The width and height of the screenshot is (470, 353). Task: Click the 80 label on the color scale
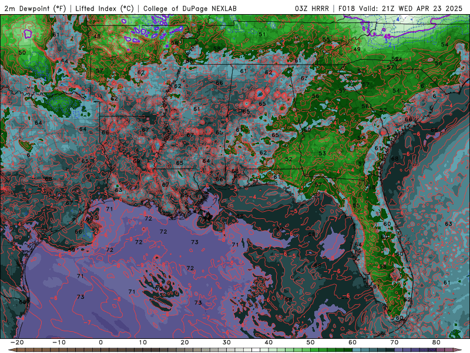coord(437,342)
